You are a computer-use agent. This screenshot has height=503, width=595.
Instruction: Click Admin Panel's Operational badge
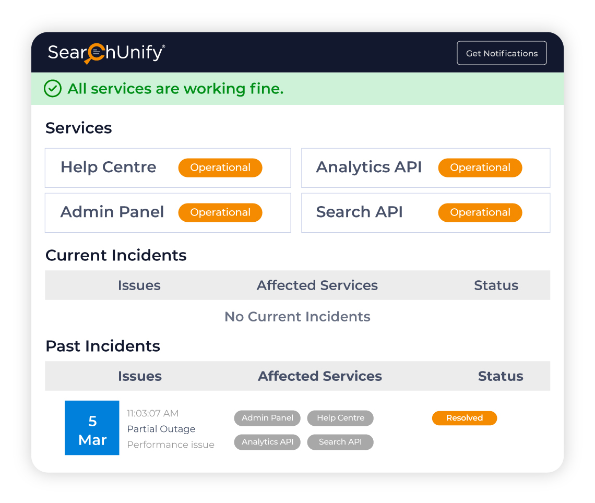[220, 212]
